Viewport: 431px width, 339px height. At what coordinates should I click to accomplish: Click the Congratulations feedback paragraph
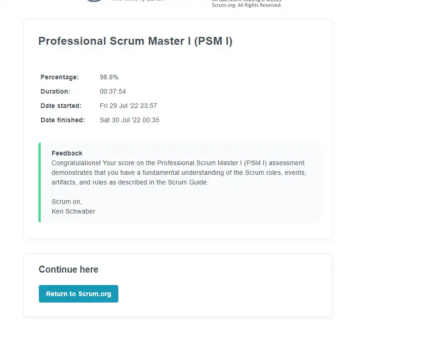tap(179, 172)
